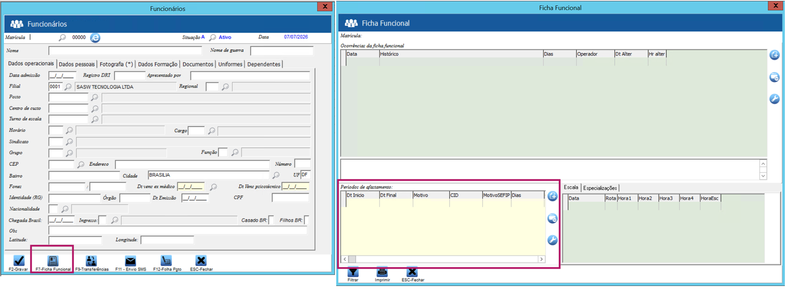Click right arrow of afastamento horizontal scrollbar
Image resolution: width=791 pixels, height=293 pixels.
click(x=542, y=259)
